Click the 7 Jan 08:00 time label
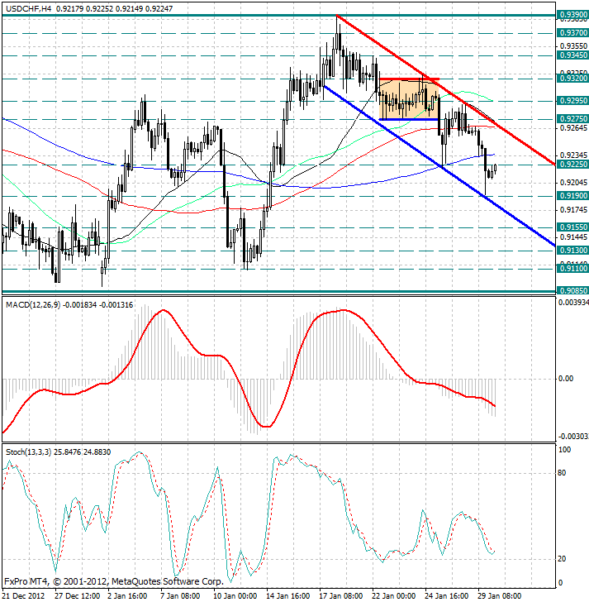This screenshot has height=602, width=589. [181, 596]
